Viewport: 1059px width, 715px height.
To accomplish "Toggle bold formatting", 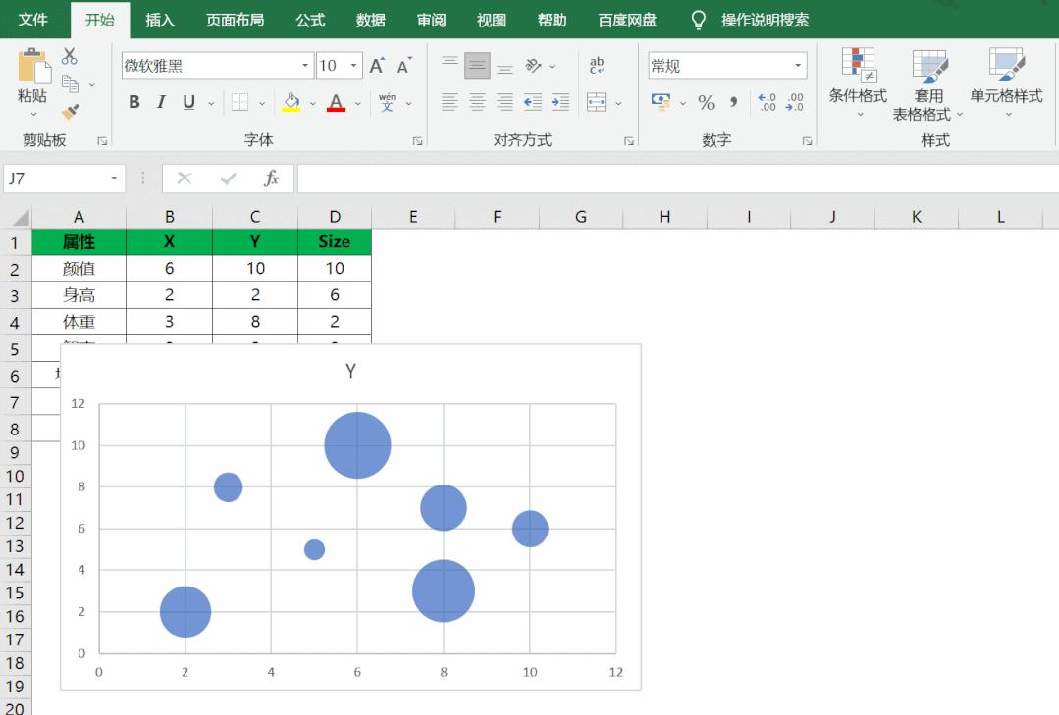I will tap(134, 101).
